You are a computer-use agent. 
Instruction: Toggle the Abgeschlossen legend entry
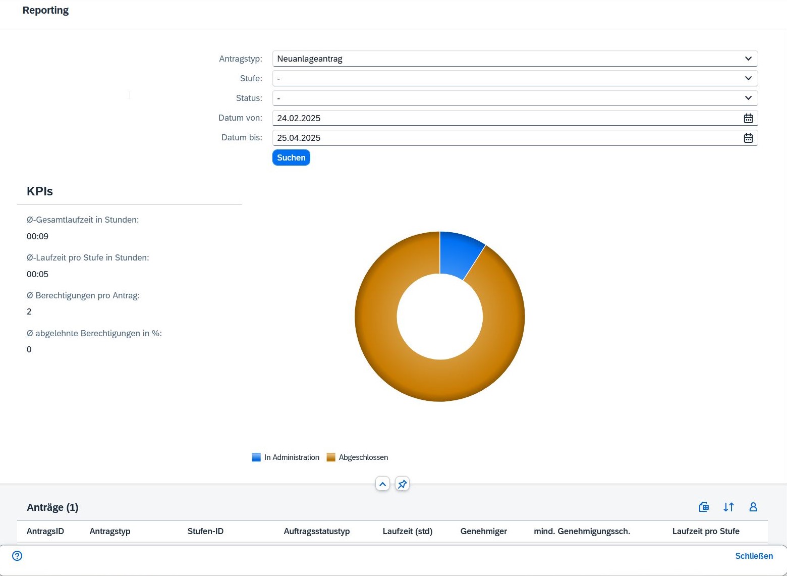(x=358, y=457)
